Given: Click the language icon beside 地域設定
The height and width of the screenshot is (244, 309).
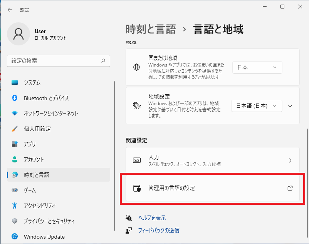Looking at the screenshot, I should pyautogui.click(x=136, y=106).
